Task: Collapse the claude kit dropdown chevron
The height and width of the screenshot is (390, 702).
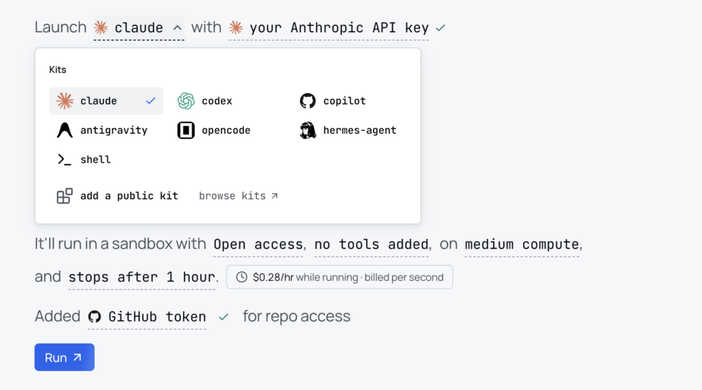Action: pyautogui.click(x=178, y=28)
